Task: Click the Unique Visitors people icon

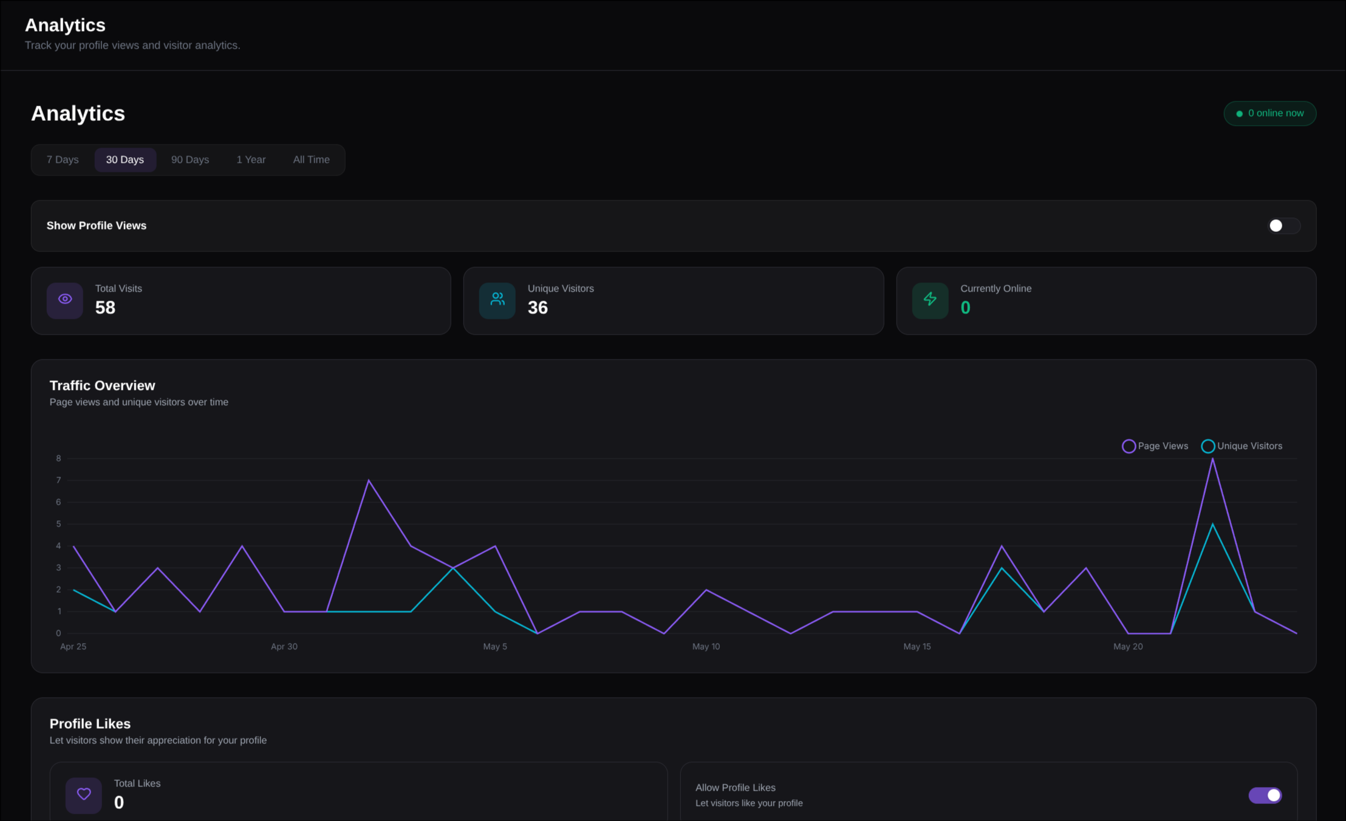Action: point(497,299)
